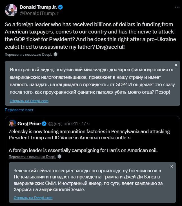Close the first DeepL translation box

pyautogui.click(x=176, y=65)
